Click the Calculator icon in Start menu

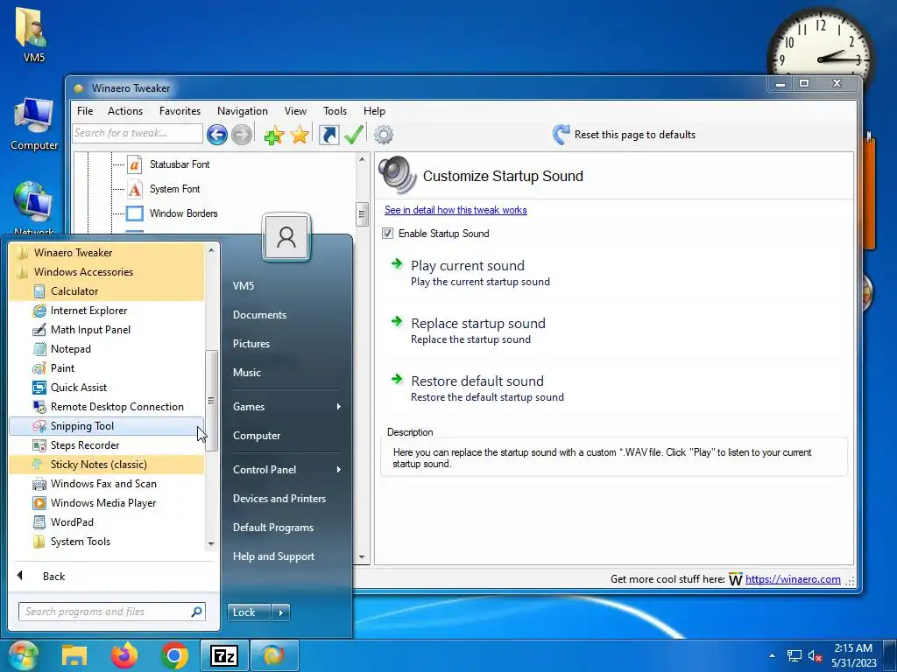click(39, 291)
